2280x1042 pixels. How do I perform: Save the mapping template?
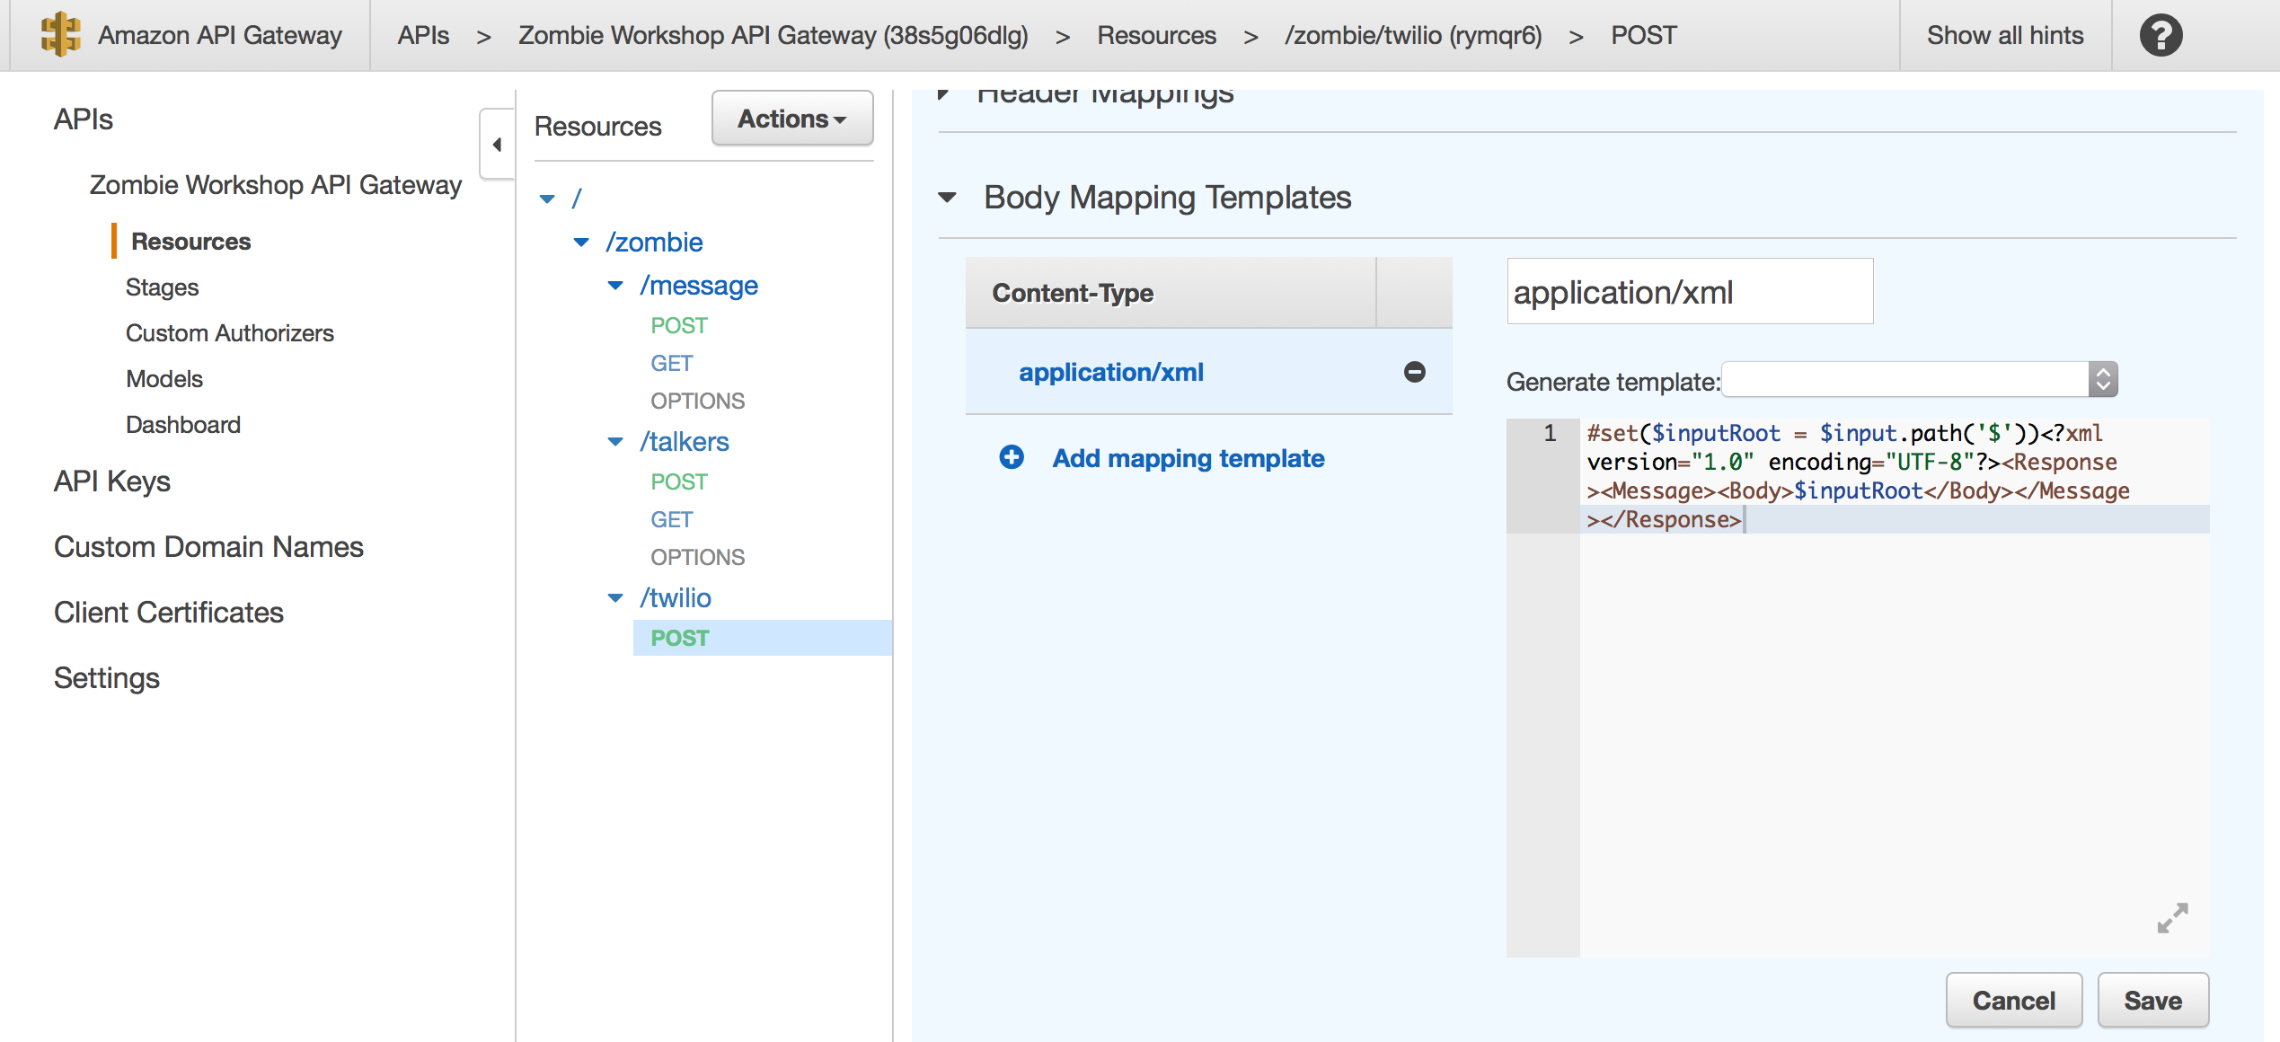2152,1000
